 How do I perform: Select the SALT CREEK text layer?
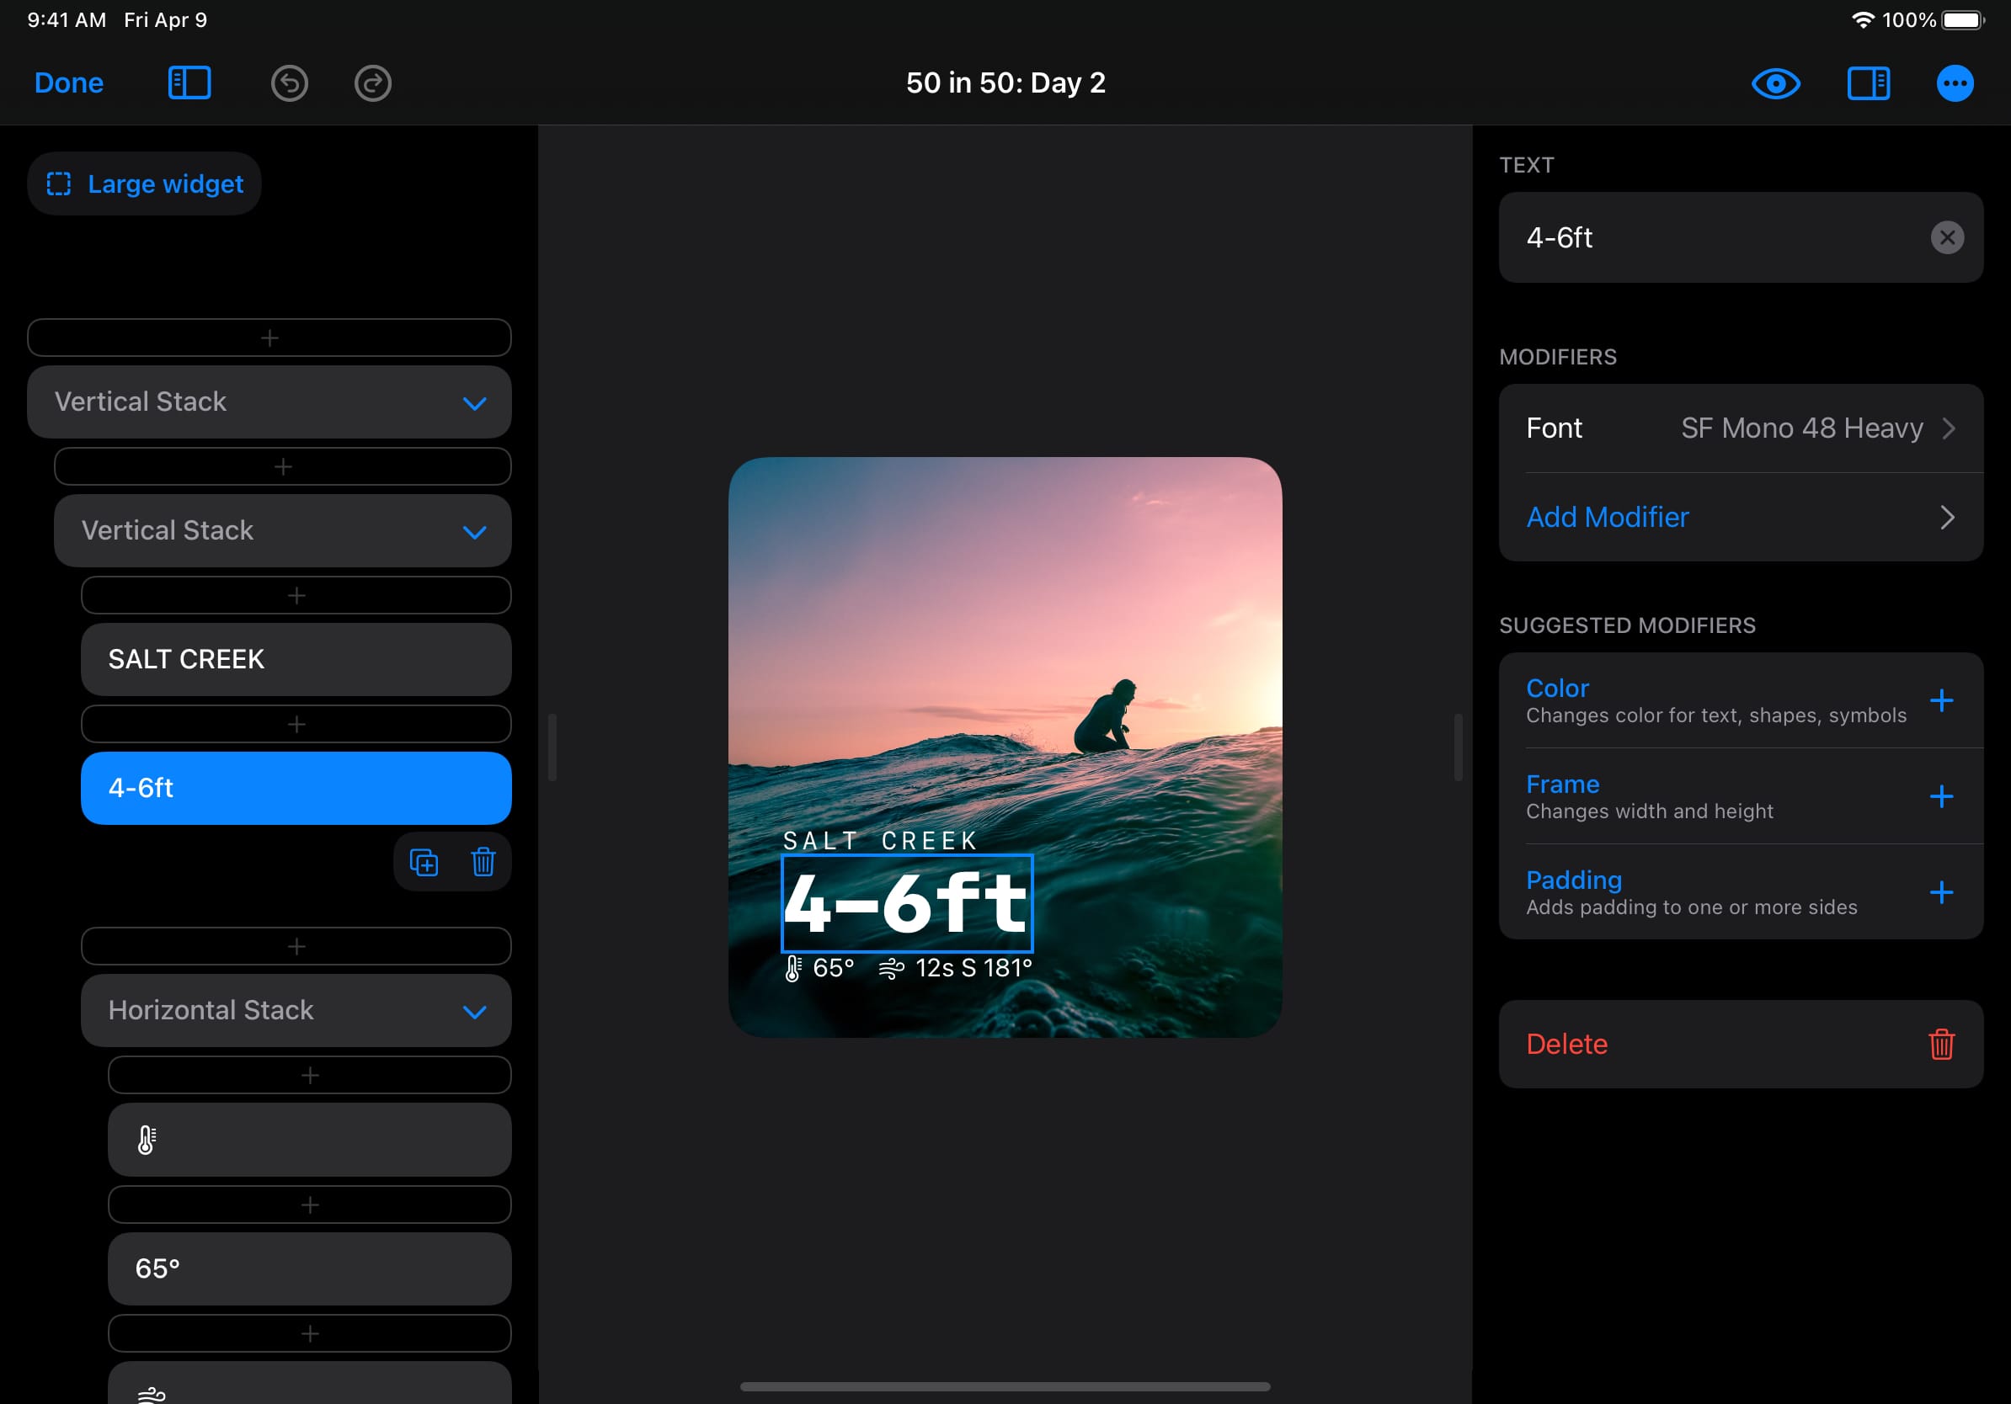tap(296, 659)
